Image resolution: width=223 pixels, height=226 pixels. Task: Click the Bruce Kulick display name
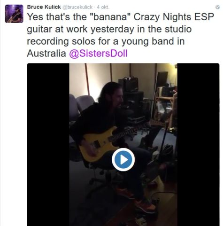click(44, 7)
